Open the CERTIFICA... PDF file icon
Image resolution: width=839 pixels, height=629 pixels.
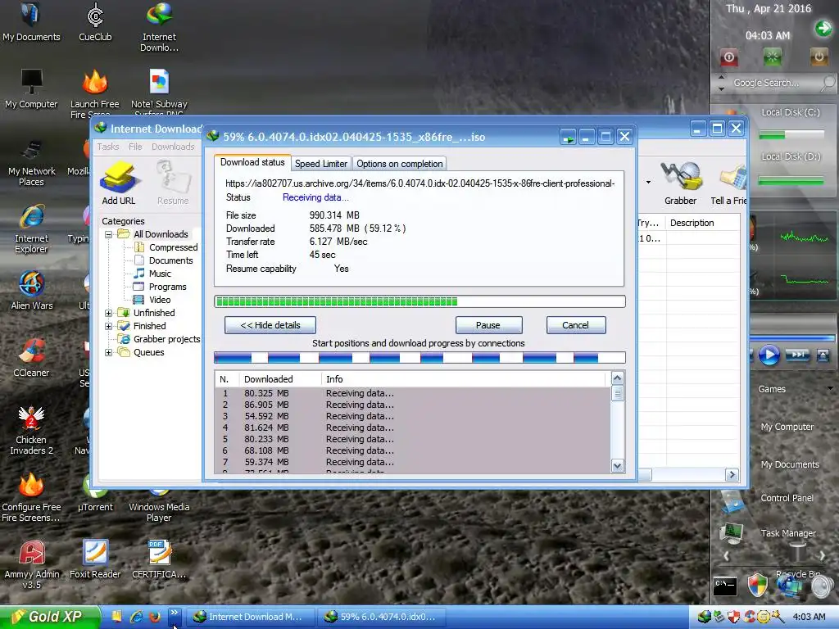(x=159, y=559)
